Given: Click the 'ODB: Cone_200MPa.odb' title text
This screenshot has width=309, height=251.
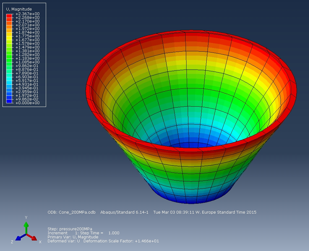Looking at the screenshot, I should 71,212.
